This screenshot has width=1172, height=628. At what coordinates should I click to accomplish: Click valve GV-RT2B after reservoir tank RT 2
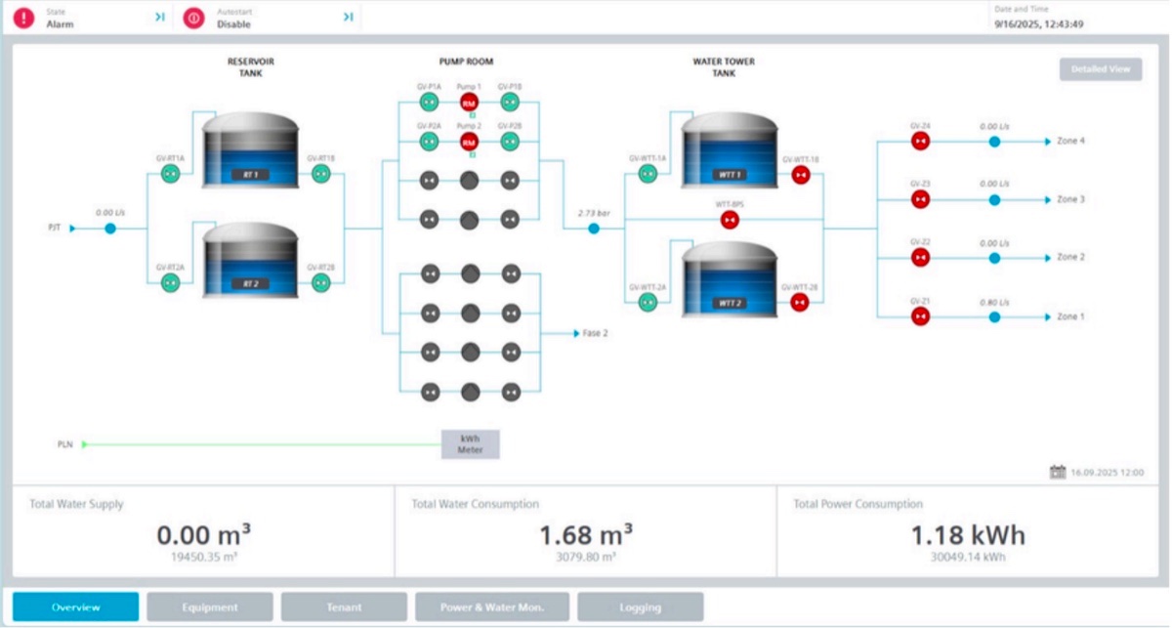click(320, 283)
